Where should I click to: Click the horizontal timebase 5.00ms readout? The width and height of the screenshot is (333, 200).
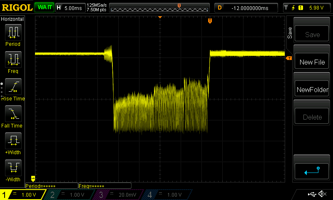[71, 8]
